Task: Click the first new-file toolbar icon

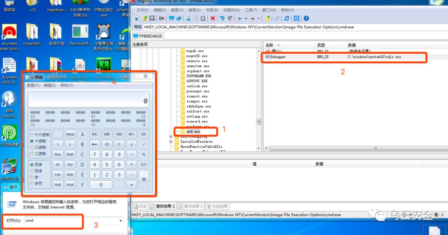Action: 137,18
